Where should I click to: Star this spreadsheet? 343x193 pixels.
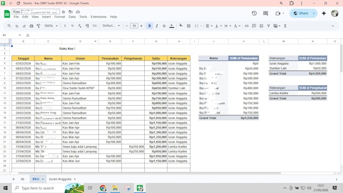pos(64,12)
